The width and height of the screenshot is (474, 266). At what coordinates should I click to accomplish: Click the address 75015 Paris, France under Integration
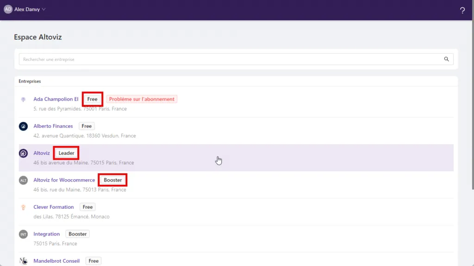[x=55, y=244]
